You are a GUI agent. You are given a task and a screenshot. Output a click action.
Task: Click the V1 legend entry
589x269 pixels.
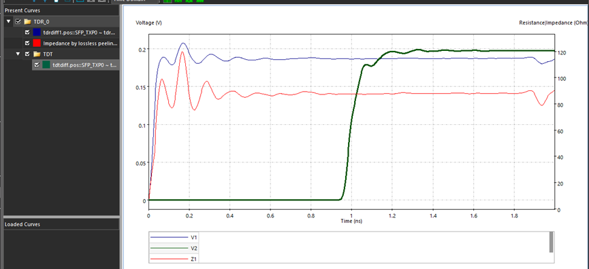click(x=174, y=237)
